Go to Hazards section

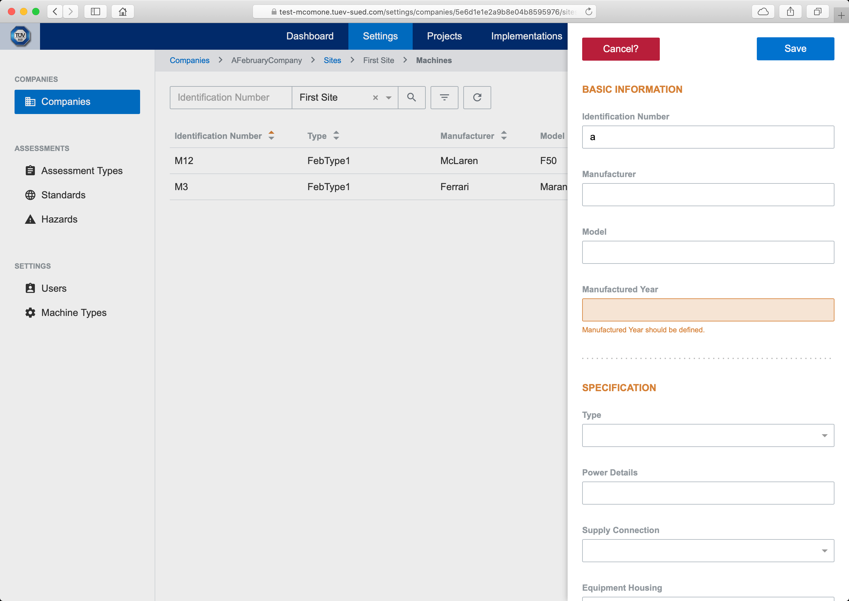click(59, 219)
